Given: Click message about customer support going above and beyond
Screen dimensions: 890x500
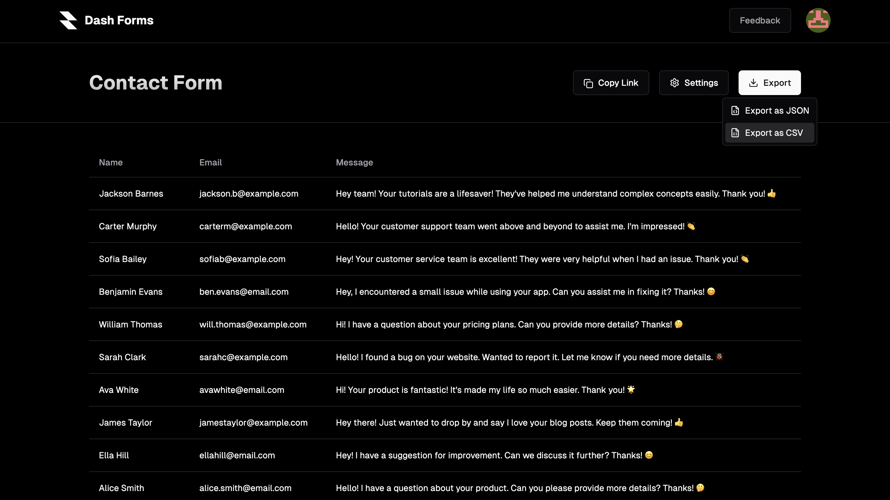Looking at the screenshot, I should pos(515,226).
